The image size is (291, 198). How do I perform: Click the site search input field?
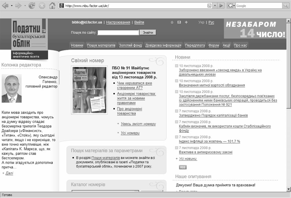118,32
